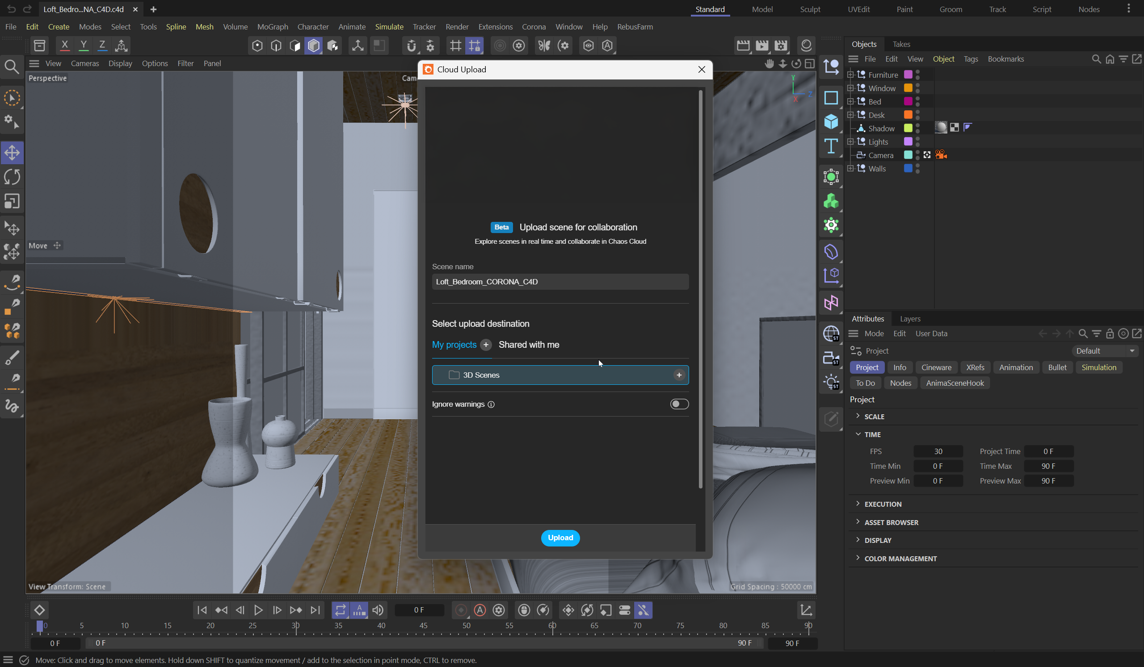
Task: Add a Text spline object
Action: pyautogui.click(x=831, y=146)
